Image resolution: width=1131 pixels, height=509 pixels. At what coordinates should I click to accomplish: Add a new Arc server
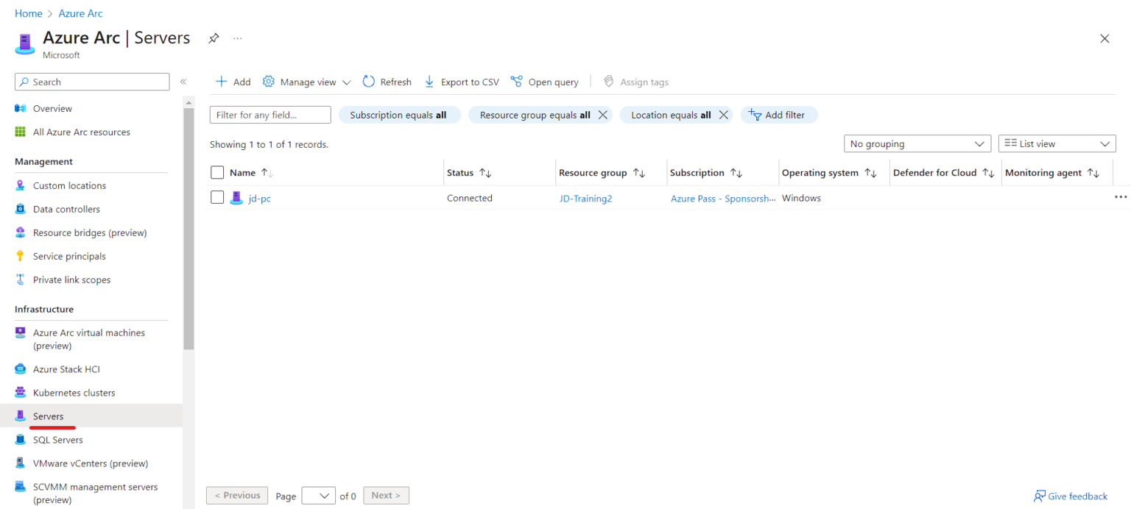(232, 82)
